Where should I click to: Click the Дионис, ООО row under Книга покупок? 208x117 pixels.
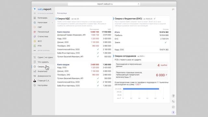[84, 42]
